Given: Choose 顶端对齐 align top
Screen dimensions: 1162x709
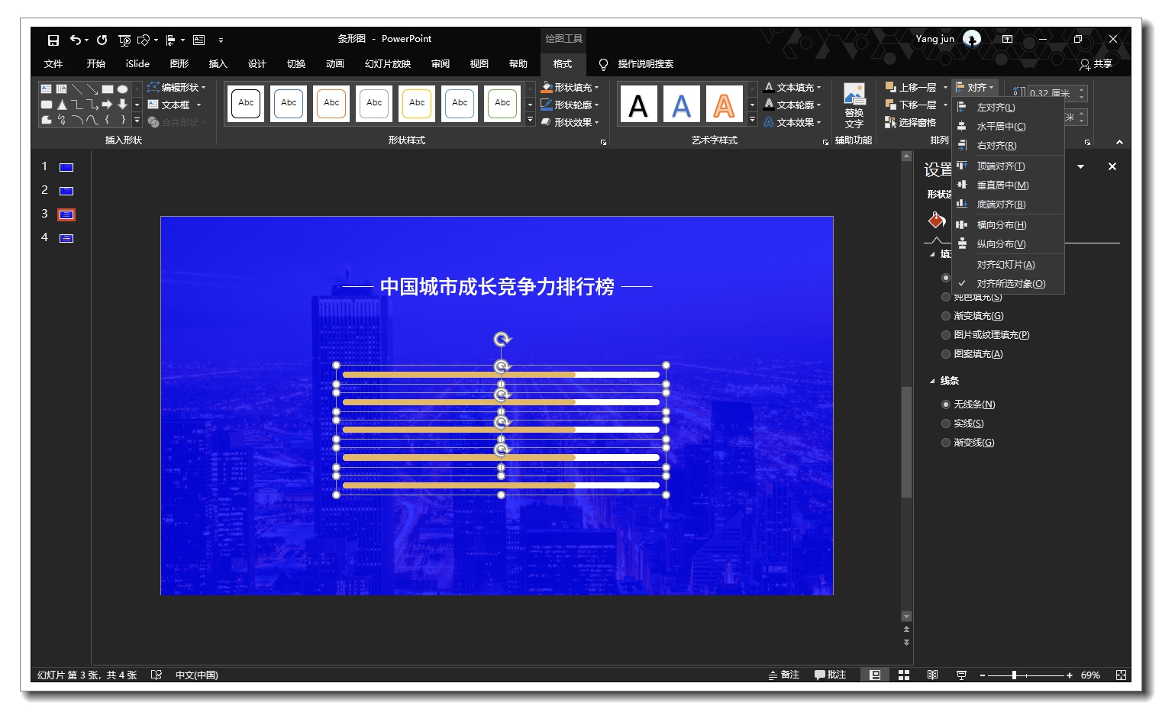Looking at the screenshot, I should [1009, 166].
